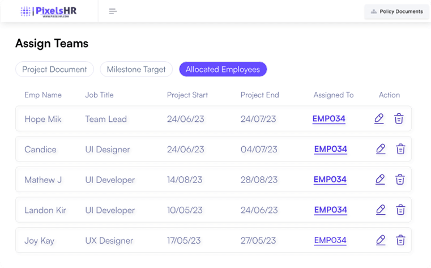This screenshot has width=431, height=268.
Task: Delete Joy Kay from allocated employees
Action: click(x=400, y=240)
